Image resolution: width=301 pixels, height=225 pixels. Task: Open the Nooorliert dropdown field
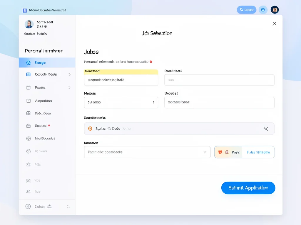(147, 152)
